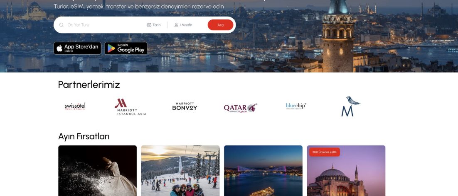Open the bird M partner logo
458x196 pixels.
click(351, 106)
